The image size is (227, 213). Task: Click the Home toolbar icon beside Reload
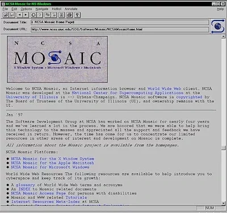click(x=40, y=15)
